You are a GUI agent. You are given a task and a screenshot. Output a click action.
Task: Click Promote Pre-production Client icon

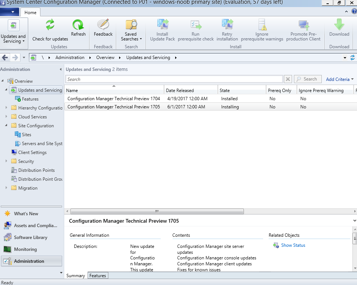click(304, 25)
